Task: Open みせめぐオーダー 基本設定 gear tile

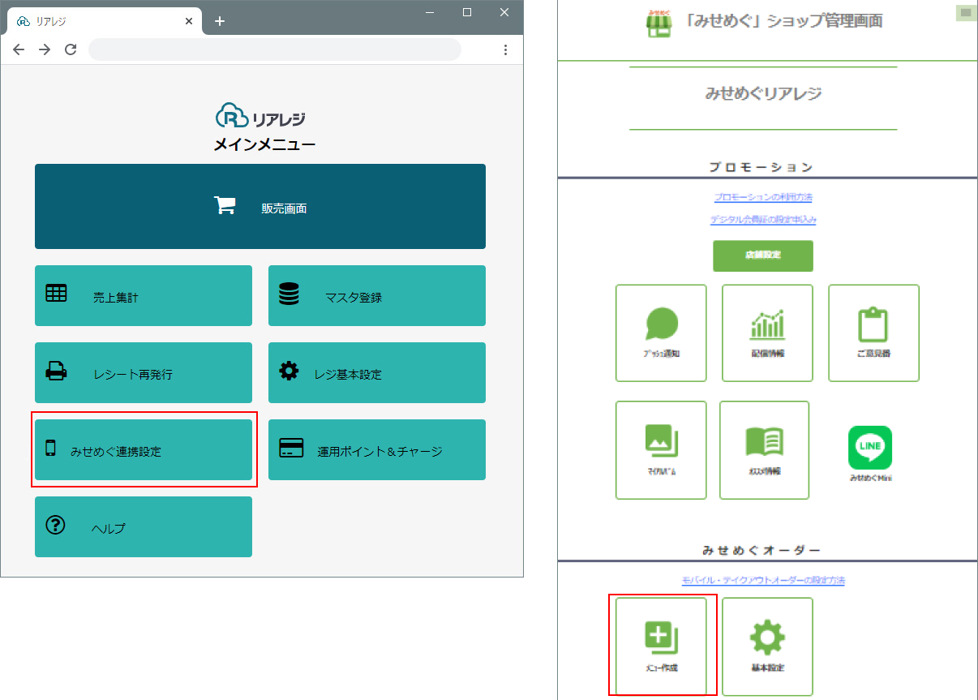Action: (x=767, y=646)
